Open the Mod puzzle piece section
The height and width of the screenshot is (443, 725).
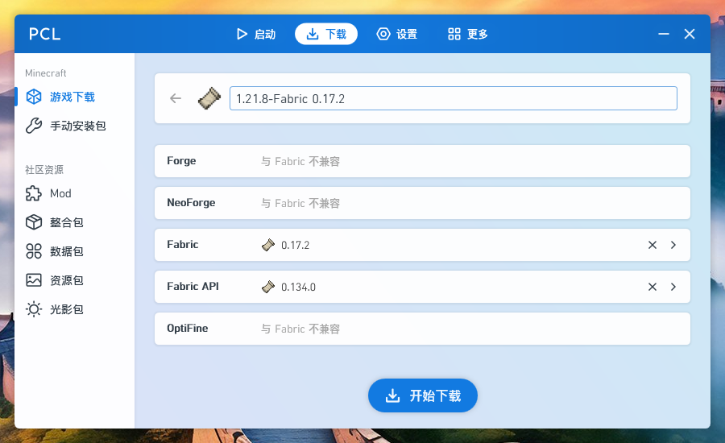pos(60,193)
